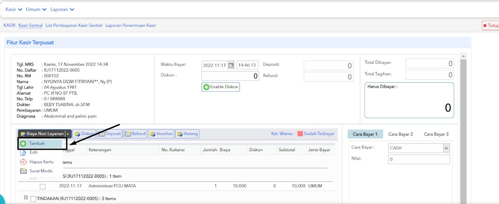499x204 pixels.
Task: Click the Enable Diskon button
Action: (221, 87)
